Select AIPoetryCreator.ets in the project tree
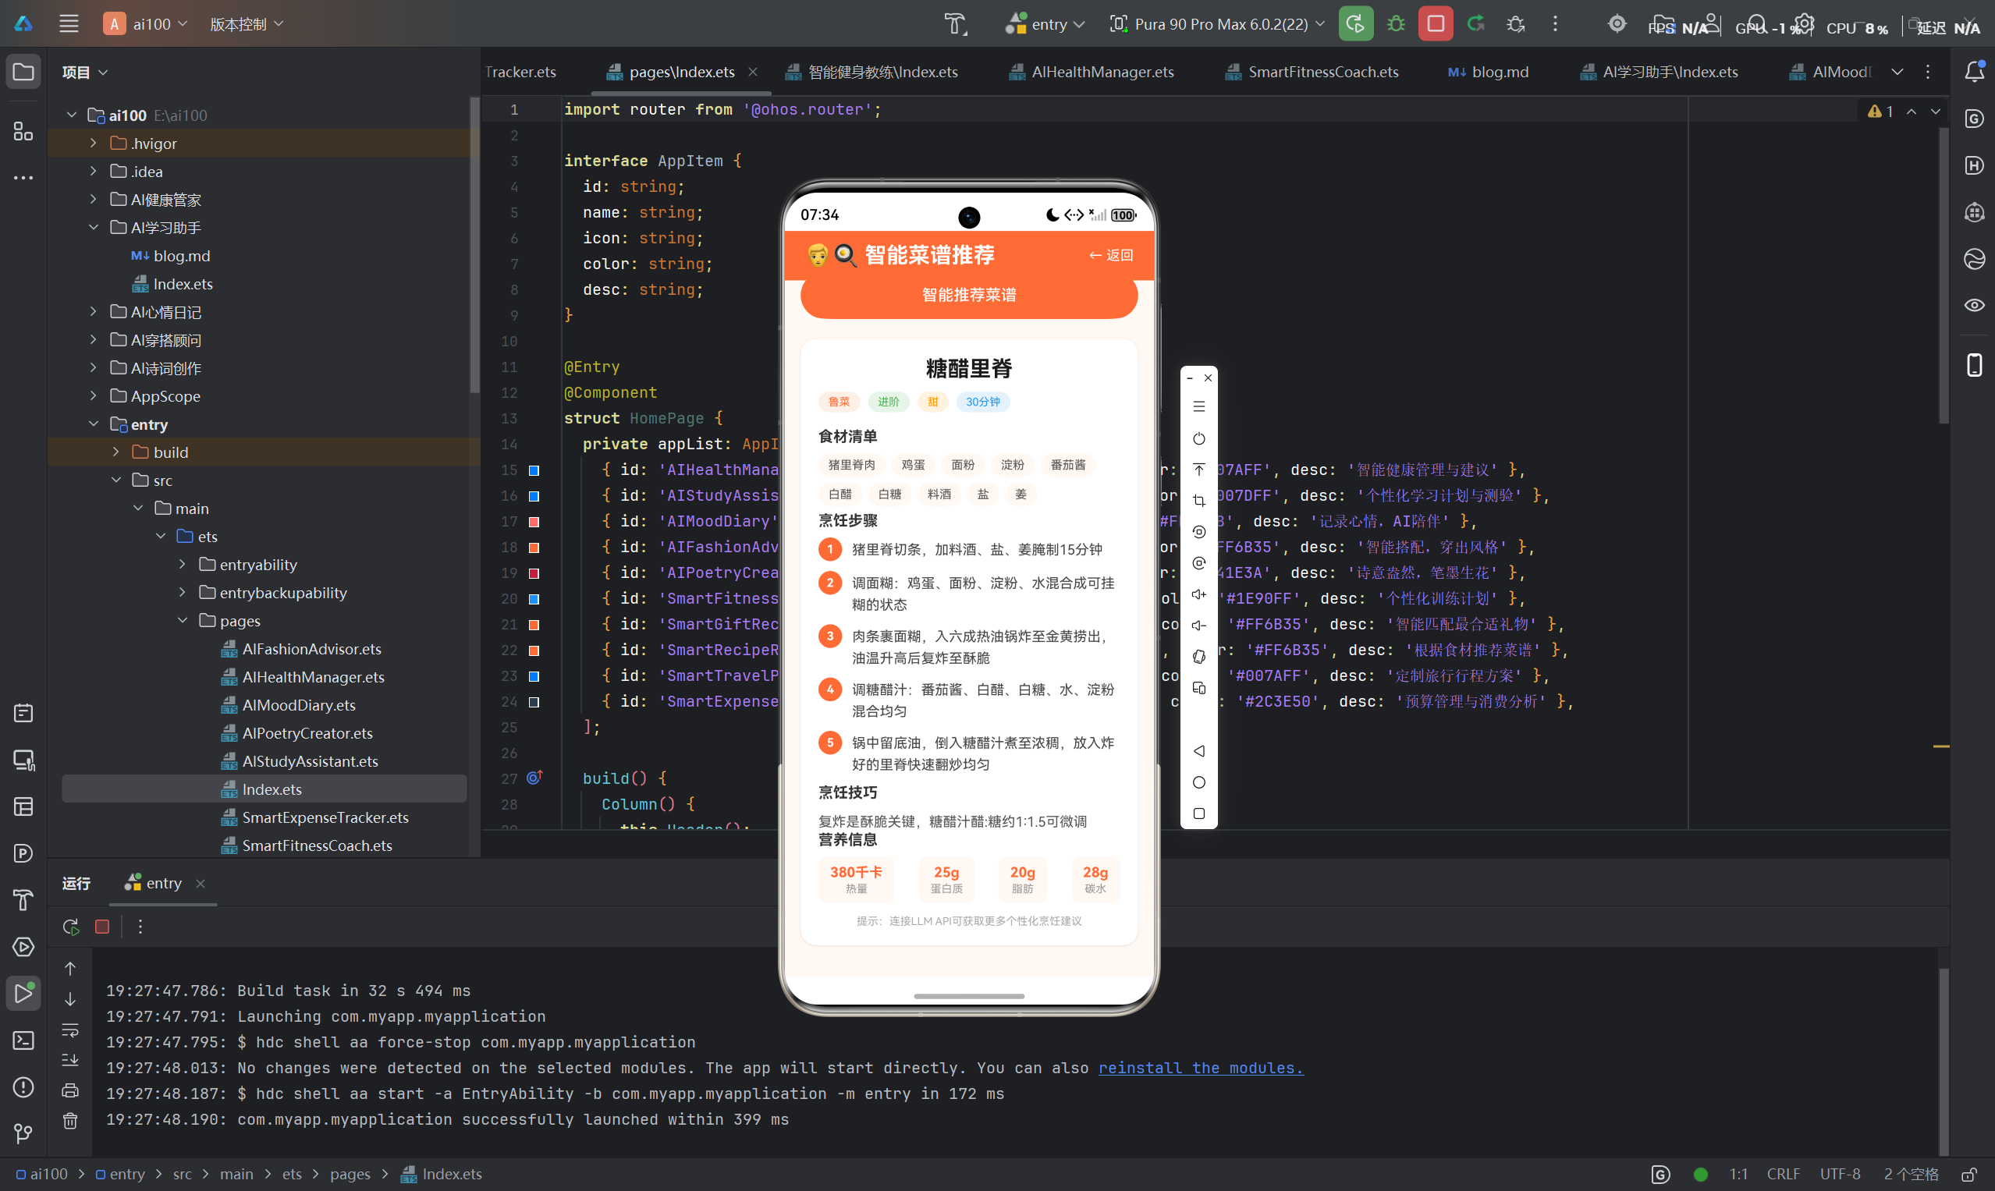The image size is (1995, 1191). click(307, 733)
